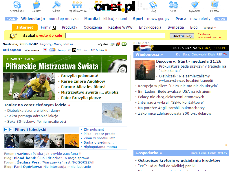This screenshot has width=231, height=171.
Task: Open the Sympatia heart icon
Action: (195, 6)
